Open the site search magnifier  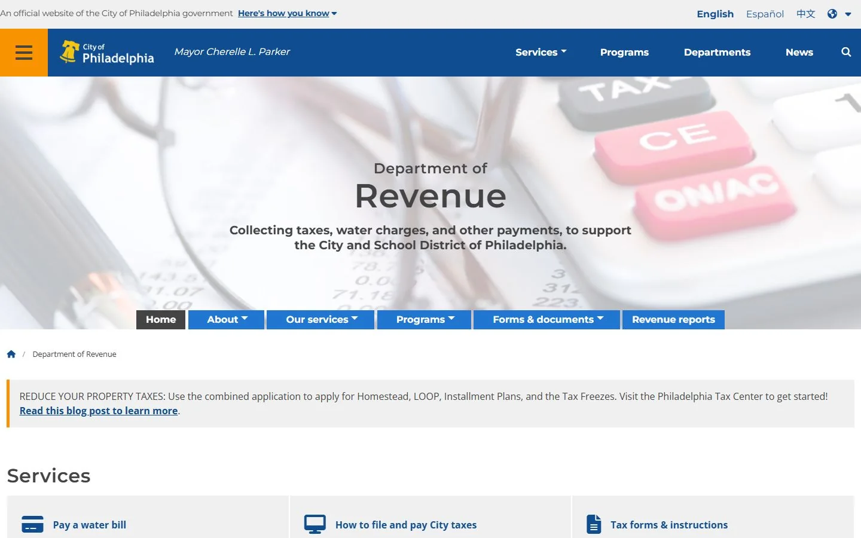[x=846, y=52]
